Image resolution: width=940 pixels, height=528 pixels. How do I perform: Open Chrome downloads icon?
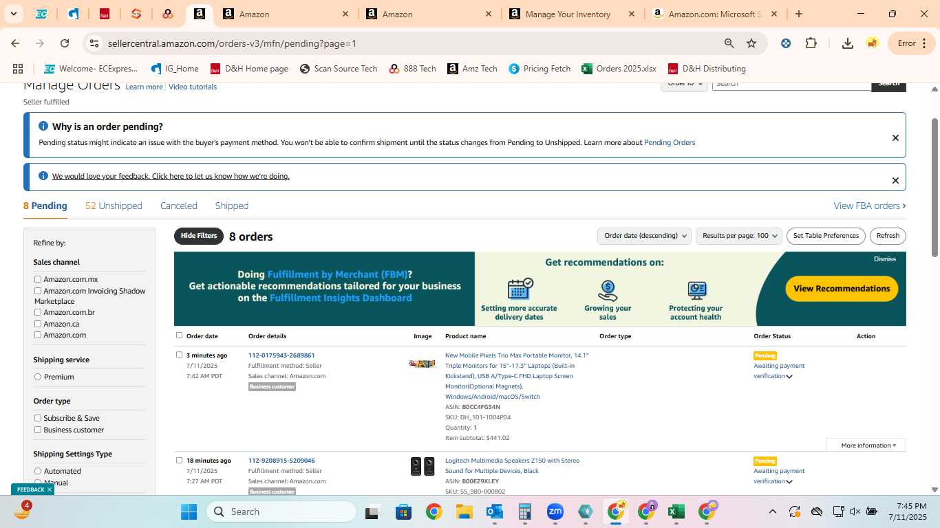coord(848,43)
